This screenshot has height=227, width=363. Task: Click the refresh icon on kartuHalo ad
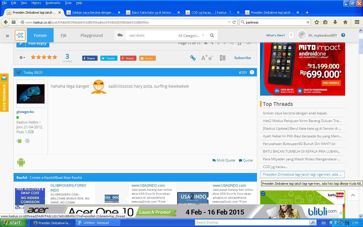[263, 194]
